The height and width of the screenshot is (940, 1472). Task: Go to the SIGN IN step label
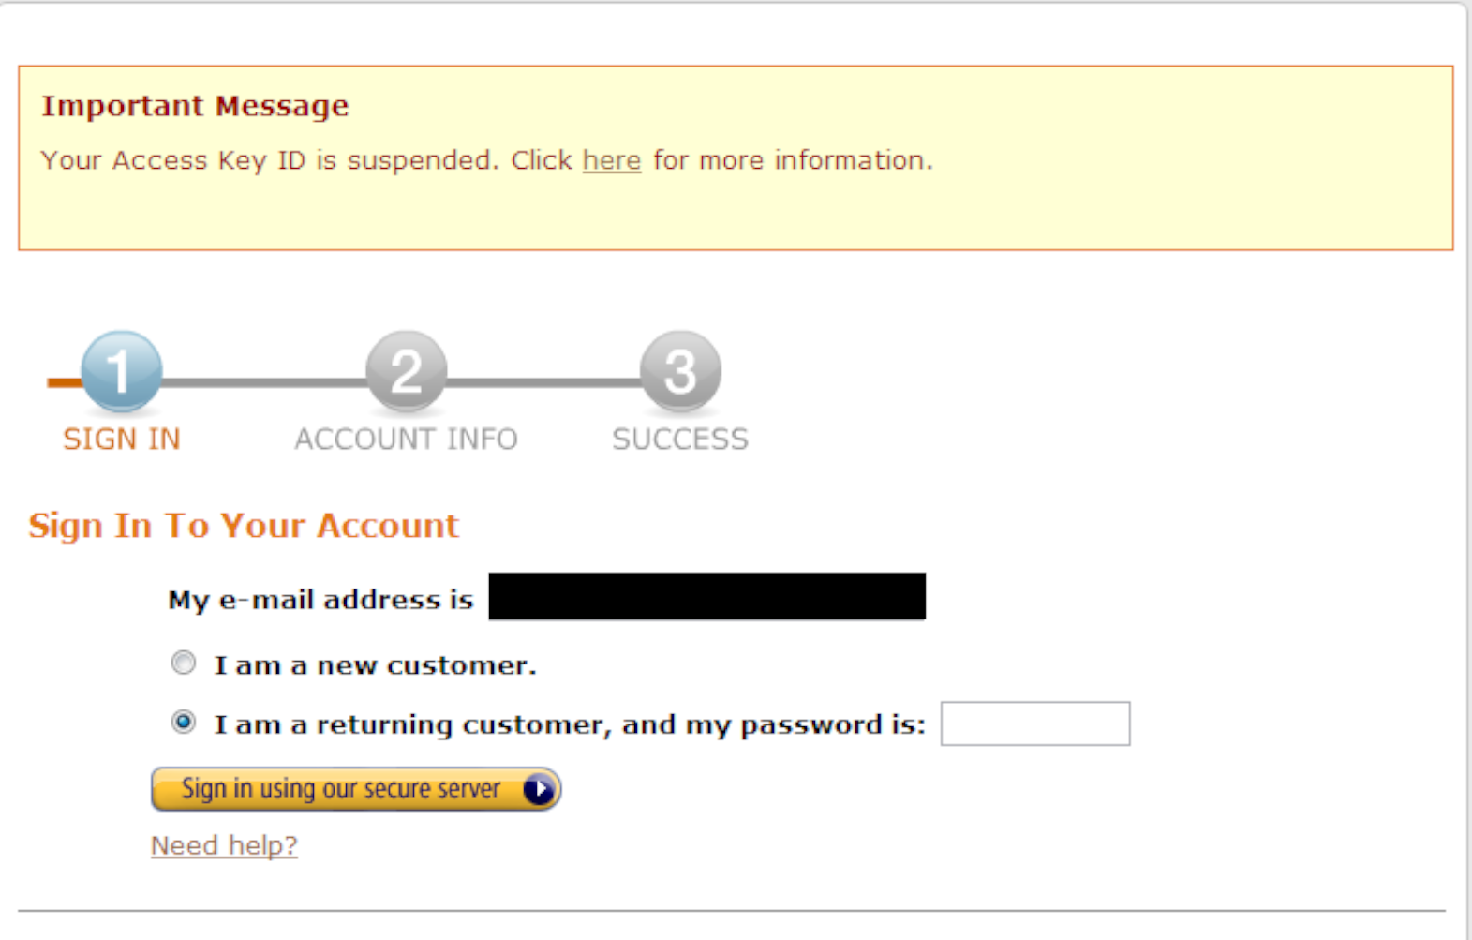click(x=122, y=440)
